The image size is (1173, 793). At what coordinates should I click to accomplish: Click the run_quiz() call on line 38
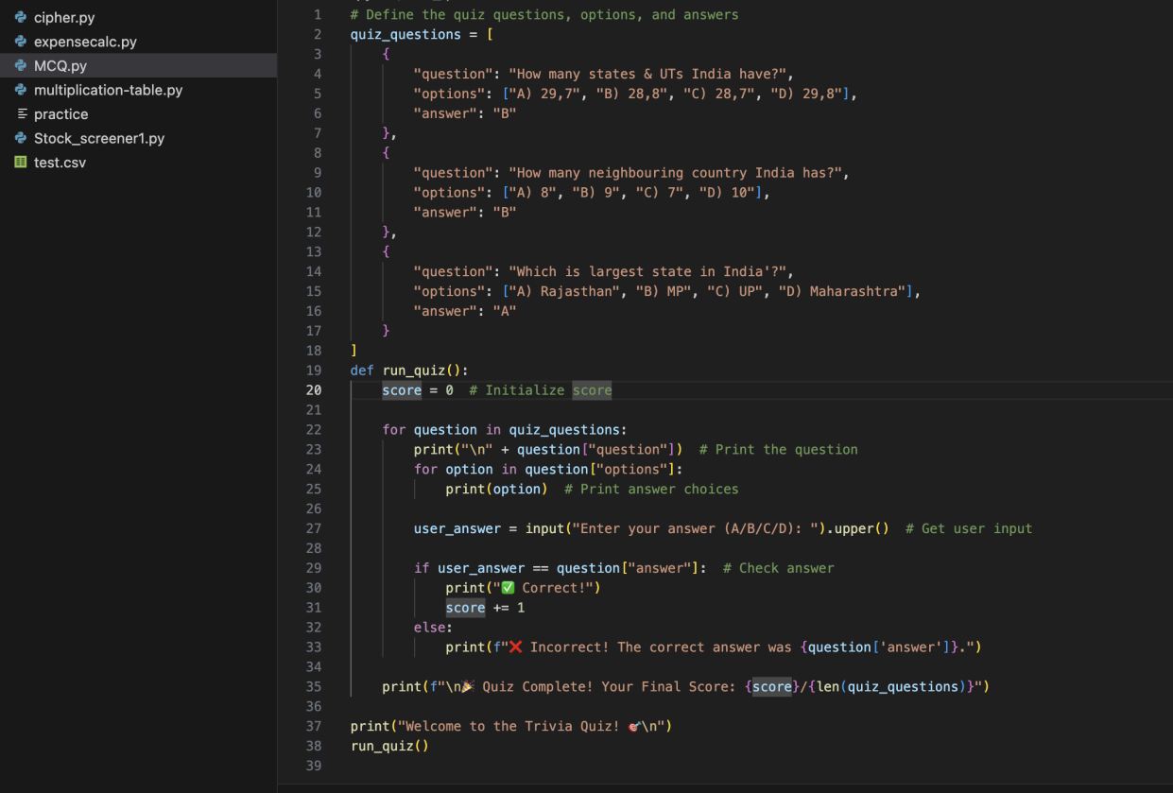point(389,746)
